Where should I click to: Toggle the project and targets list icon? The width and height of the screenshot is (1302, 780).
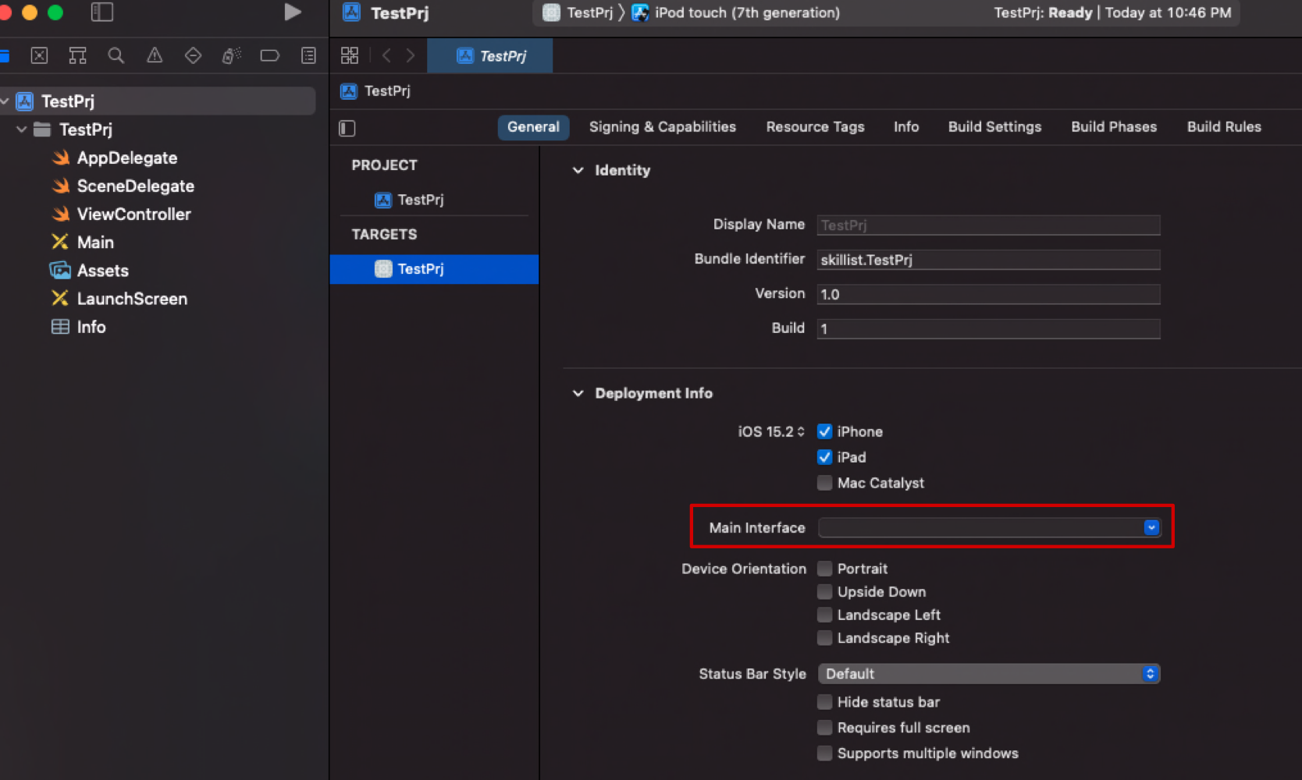click(347, 128)
